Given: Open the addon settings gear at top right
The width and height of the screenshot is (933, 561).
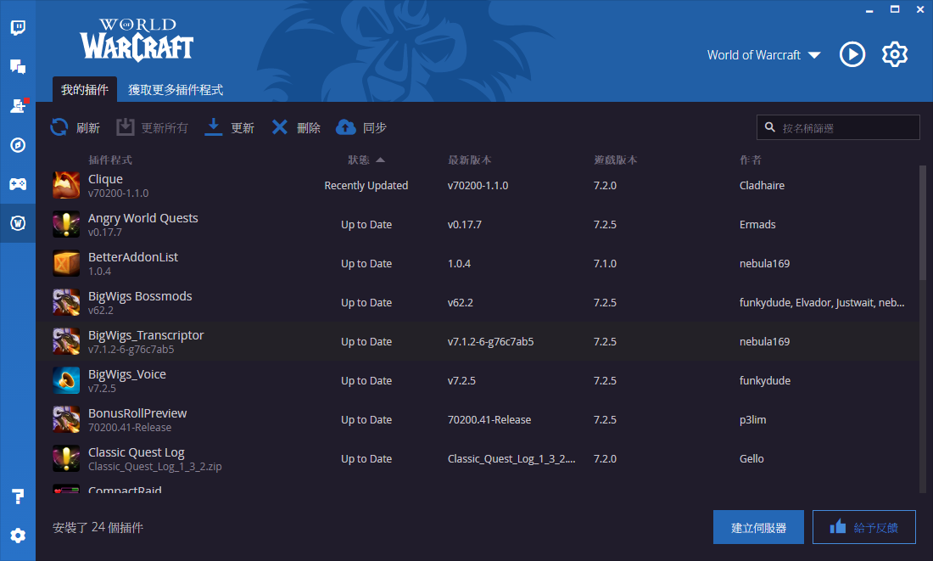Looking at the screenshot, I should click(x=894, y=55).
